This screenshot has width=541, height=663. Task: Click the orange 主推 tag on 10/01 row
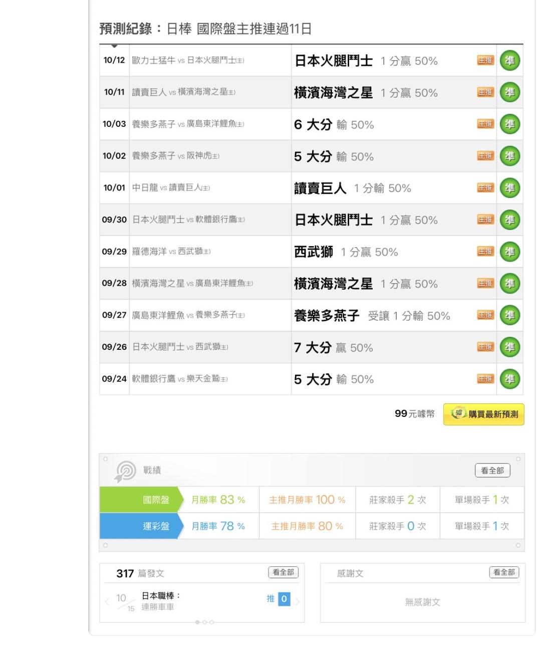(x=485, y=188)
